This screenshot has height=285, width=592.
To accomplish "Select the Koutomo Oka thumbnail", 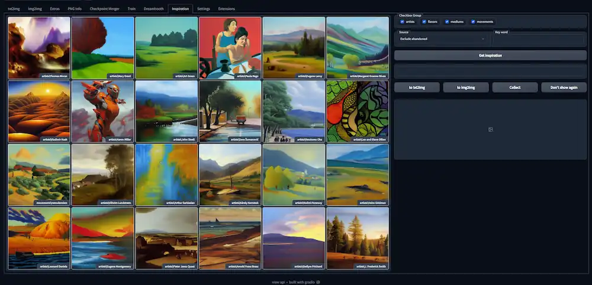I will [294, 111].
